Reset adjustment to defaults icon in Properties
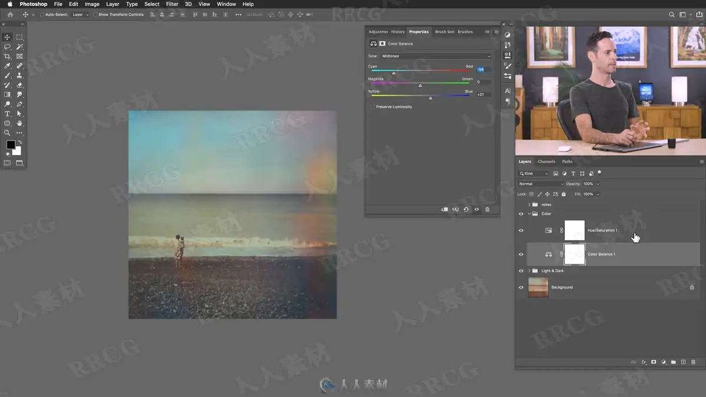The image size is (706, 397). point(466,210)
